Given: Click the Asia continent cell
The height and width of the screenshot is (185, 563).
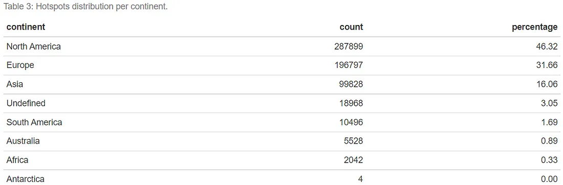Looking at the screenshot, I should point(15,84).
